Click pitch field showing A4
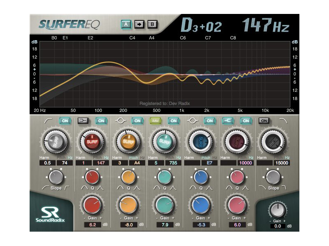Viewport: 329px width, 246px height. (x=137, y=163)
